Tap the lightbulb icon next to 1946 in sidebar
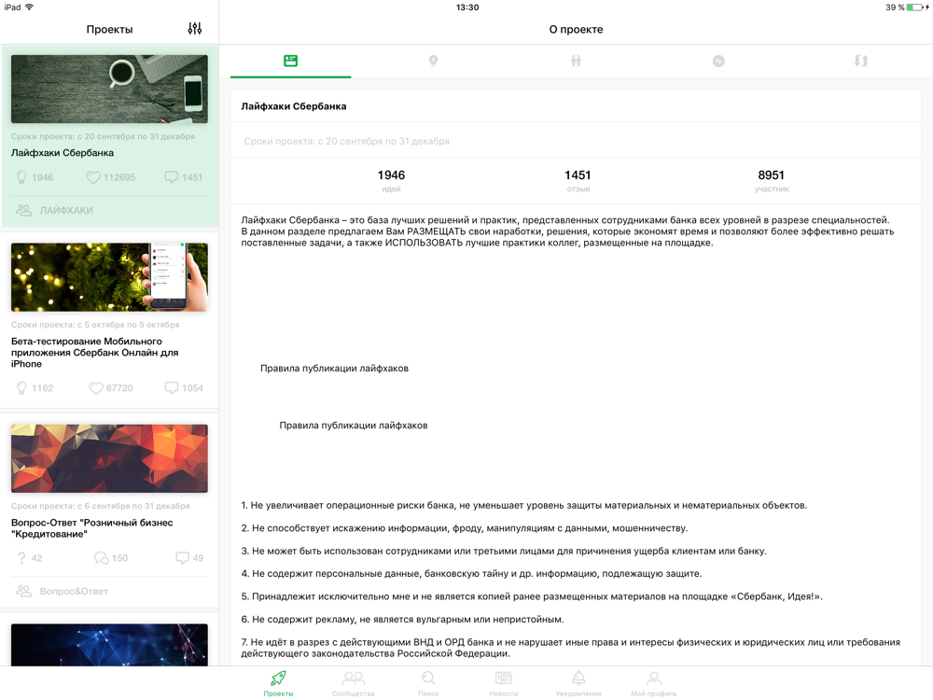 [x=21, y=177]
